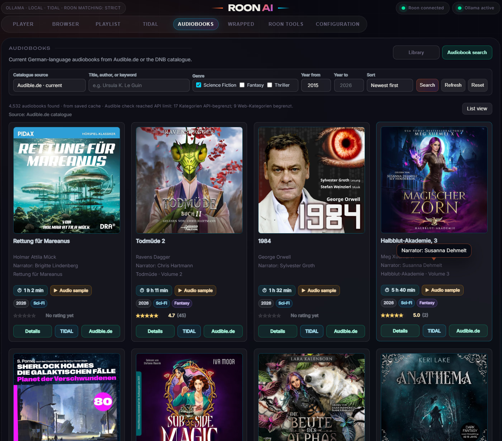Click the 1 h 2 min duration chip
The height and width of the screenshot is (441, 502).
click(x=30, y=291)
